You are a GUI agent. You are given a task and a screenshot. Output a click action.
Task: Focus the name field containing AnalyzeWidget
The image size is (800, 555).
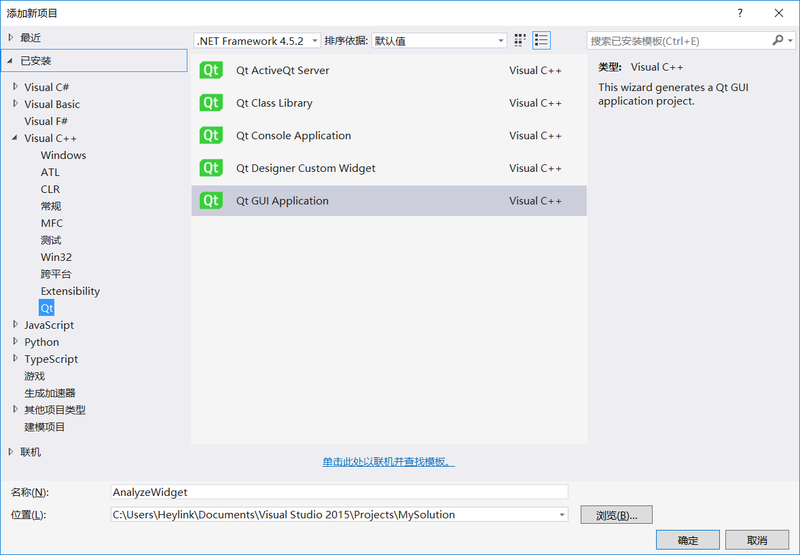coord(340,492)
